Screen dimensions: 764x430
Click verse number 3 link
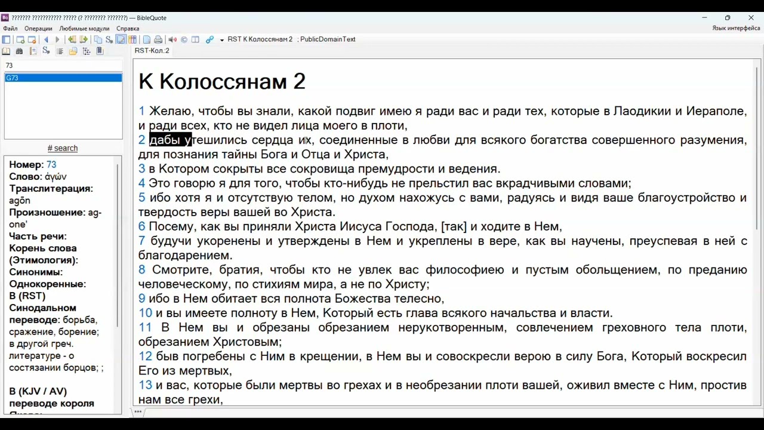pos(141,169)
